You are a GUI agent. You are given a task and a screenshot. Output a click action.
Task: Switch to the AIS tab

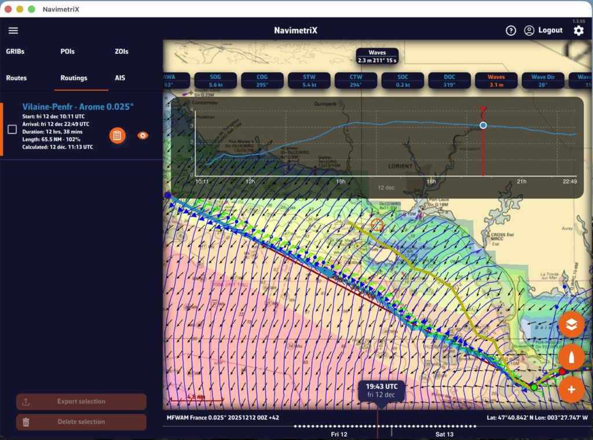coord(120,78)
